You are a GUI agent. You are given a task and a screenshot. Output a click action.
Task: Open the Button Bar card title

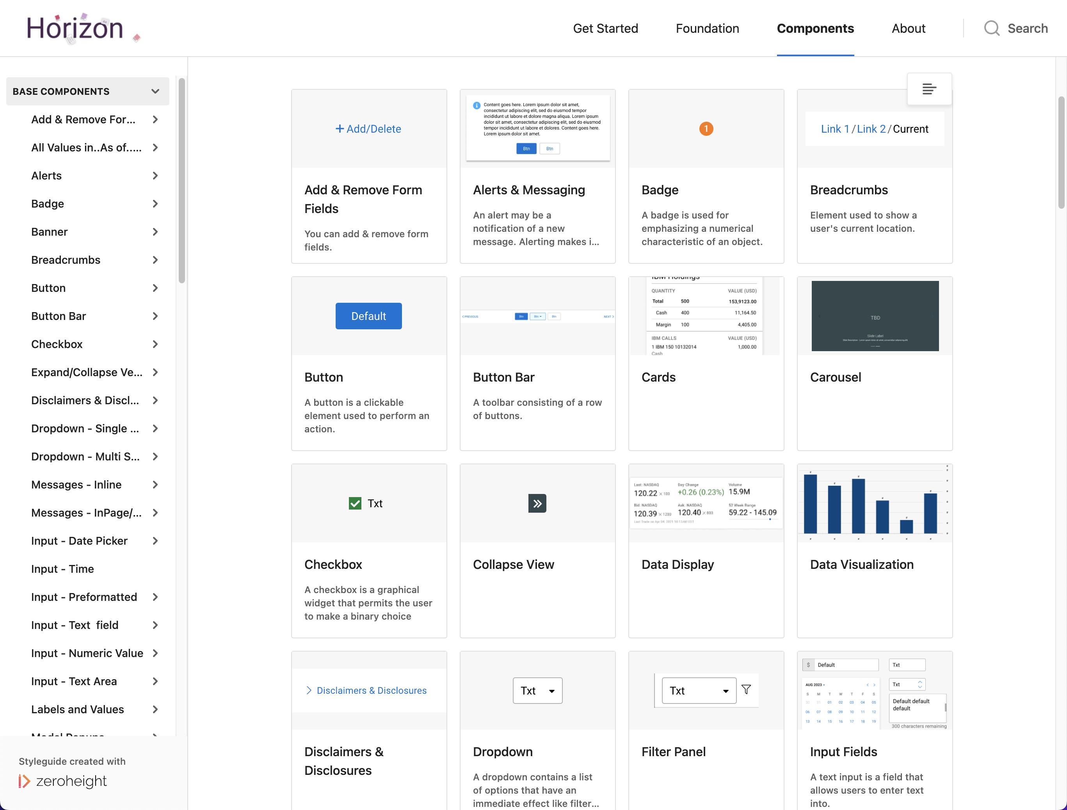[503, 377]
